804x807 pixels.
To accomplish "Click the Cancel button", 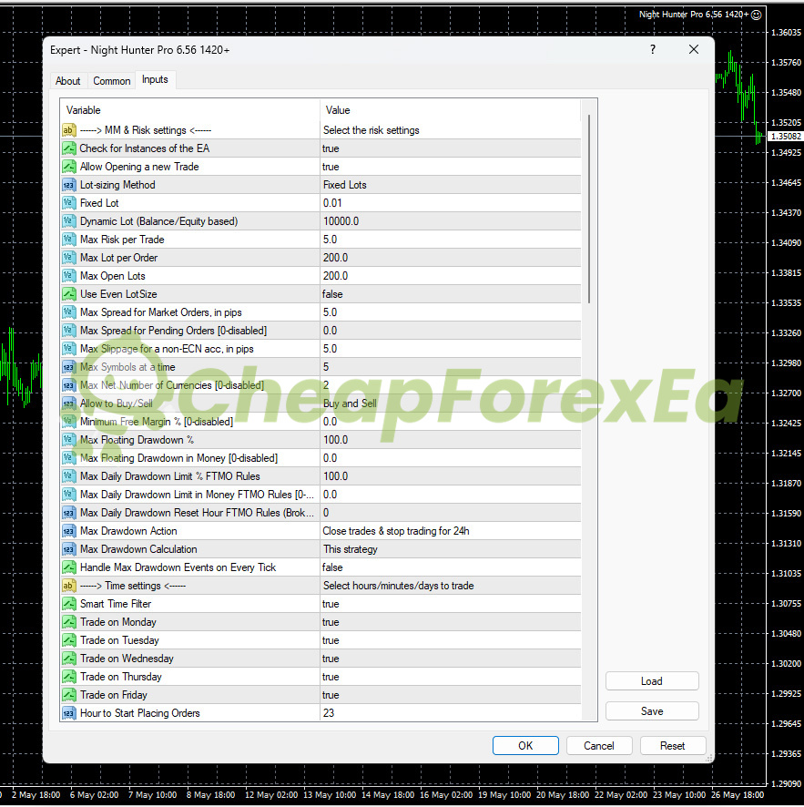I will (x=599, y=746).
